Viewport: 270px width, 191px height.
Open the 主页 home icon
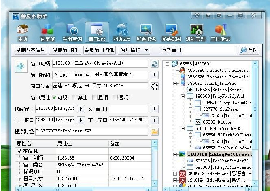23,33
